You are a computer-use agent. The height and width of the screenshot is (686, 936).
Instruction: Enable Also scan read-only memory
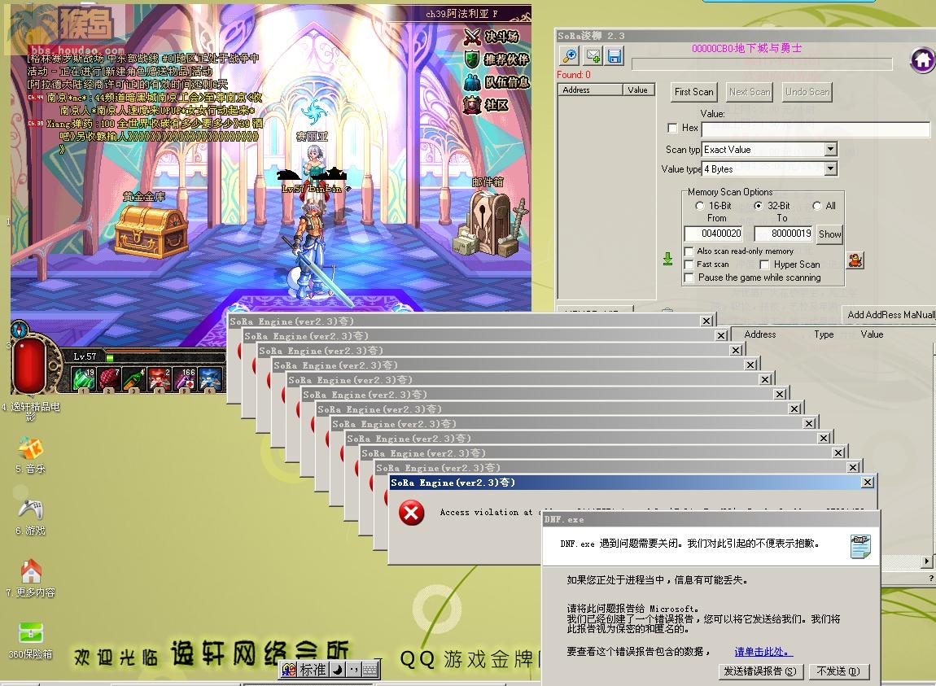689,251
